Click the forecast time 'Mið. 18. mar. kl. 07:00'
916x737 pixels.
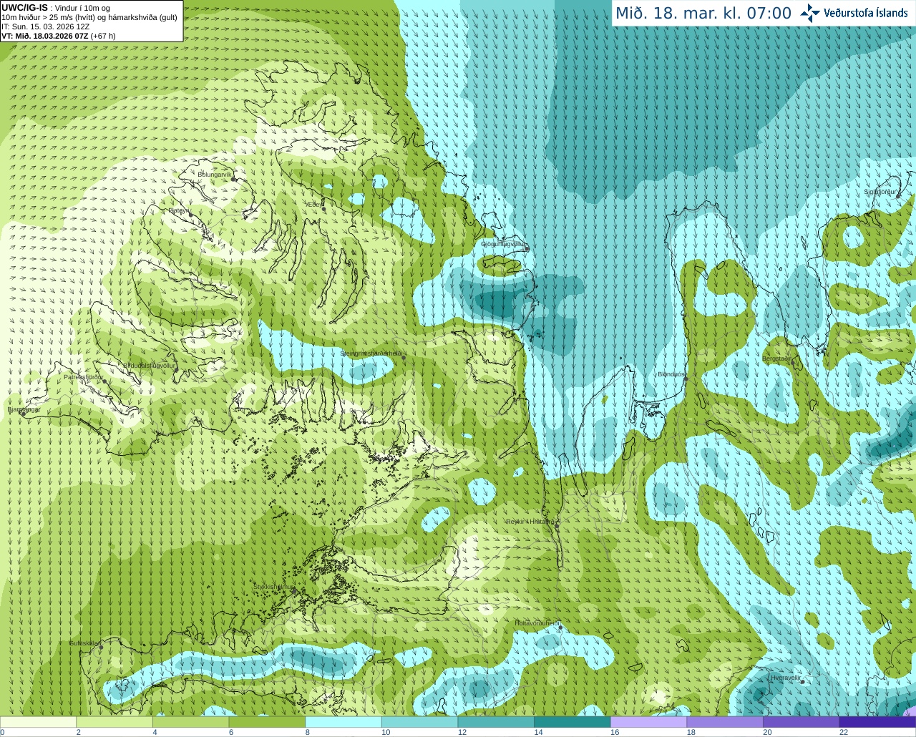click(x=703, y=14)
